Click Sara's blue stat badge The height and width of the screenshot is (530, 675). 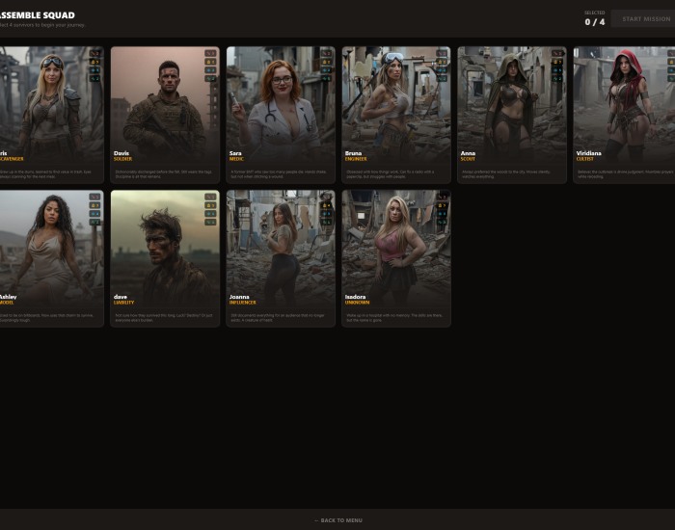tap(326, 69)
